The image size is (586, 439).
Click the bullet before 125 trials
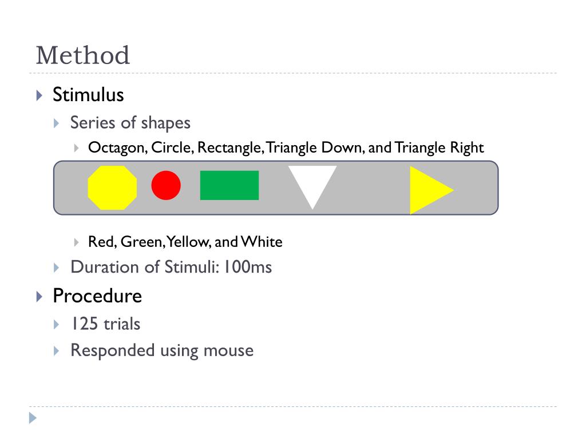57,325
